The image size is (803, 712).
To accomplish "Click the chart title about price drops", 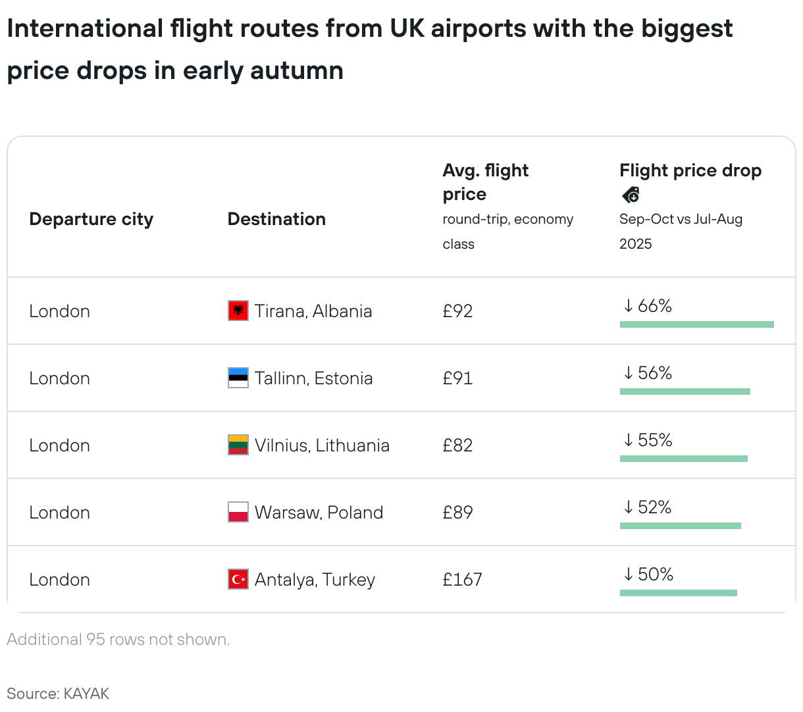I will pos(369,49).
